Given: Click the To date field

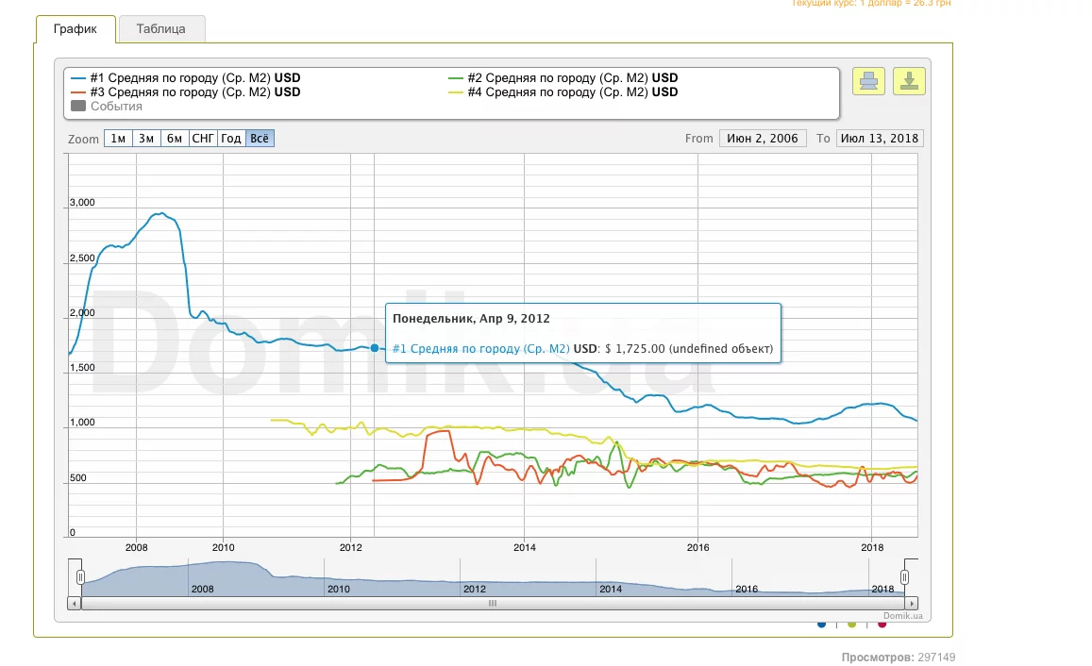Looking at the screenshot, I should pos(880,139).
